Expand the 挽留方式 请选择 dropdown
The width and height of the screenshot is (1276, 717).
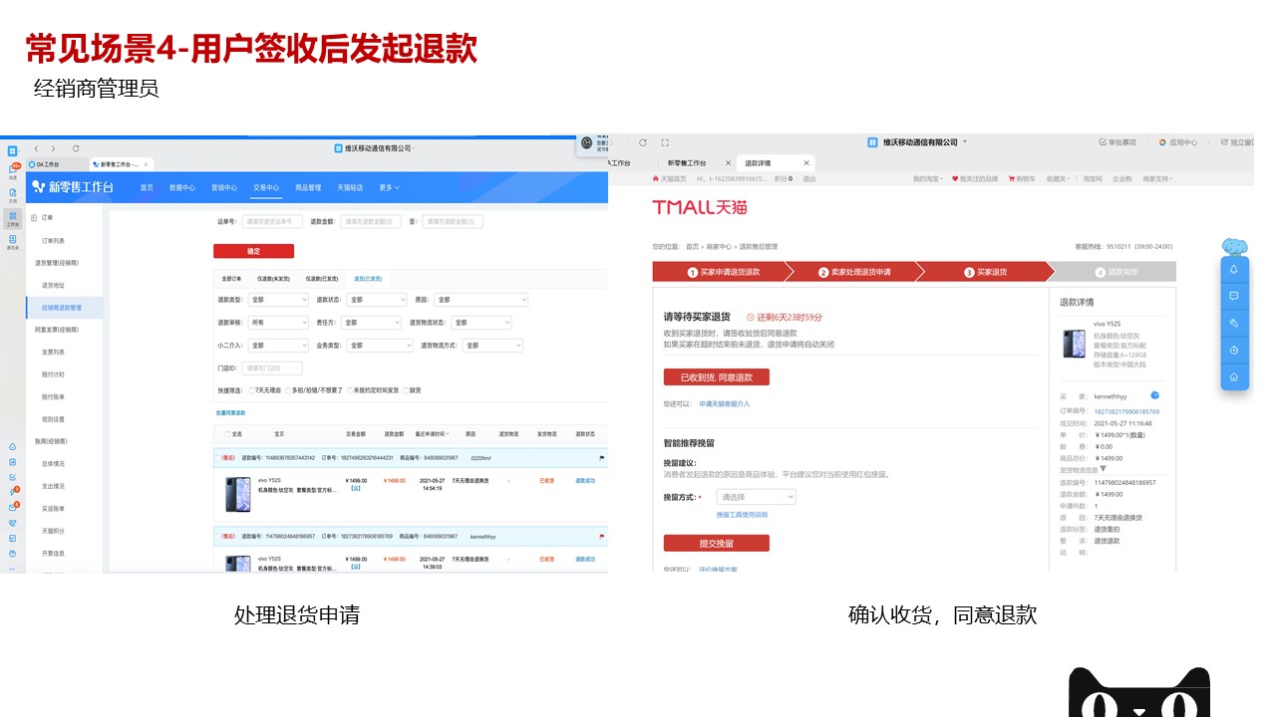757,497
